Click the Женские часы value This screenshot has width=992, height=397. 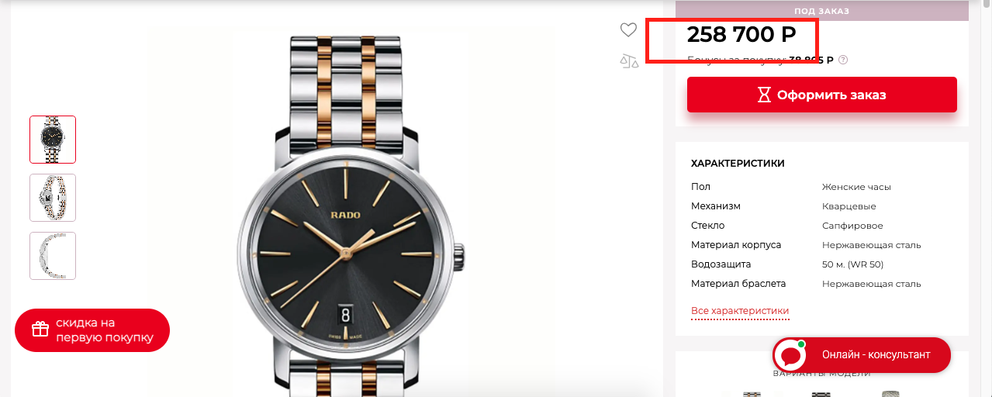(856, 187)
